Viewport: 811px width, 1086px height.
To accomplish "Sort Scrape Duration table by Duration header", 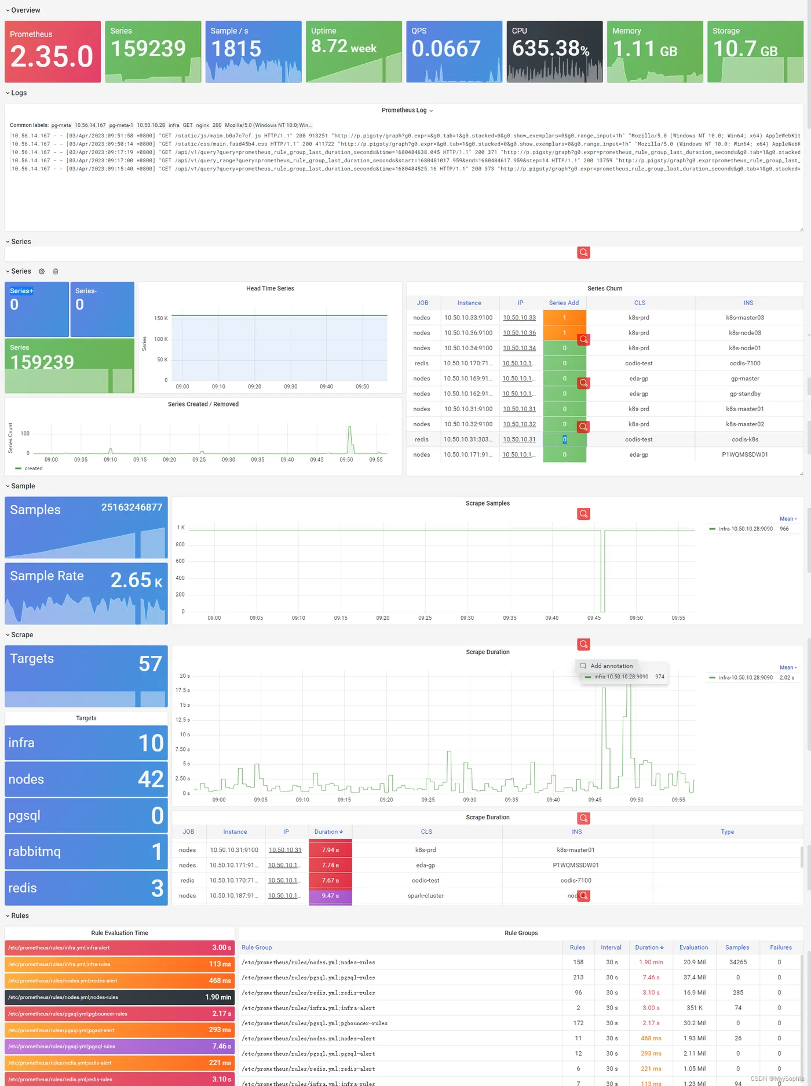I will click(x=328, y=831).
